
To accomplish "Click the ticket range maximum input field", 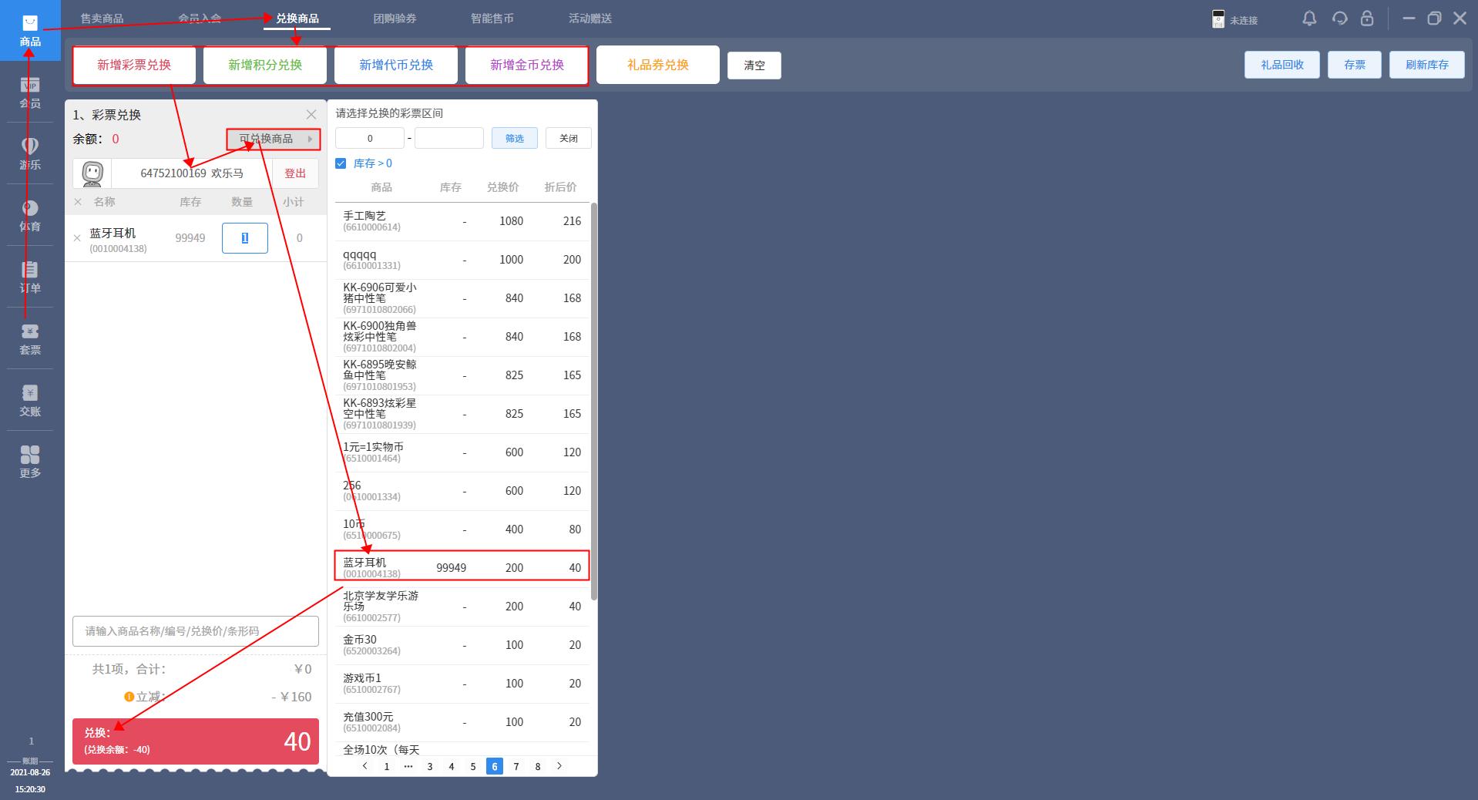I will (x=449, y=138).
